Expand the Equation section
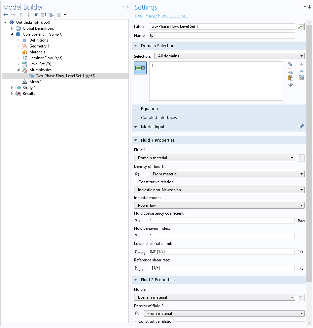This screenshot has height=328, width=313. [x=149, y=109]
